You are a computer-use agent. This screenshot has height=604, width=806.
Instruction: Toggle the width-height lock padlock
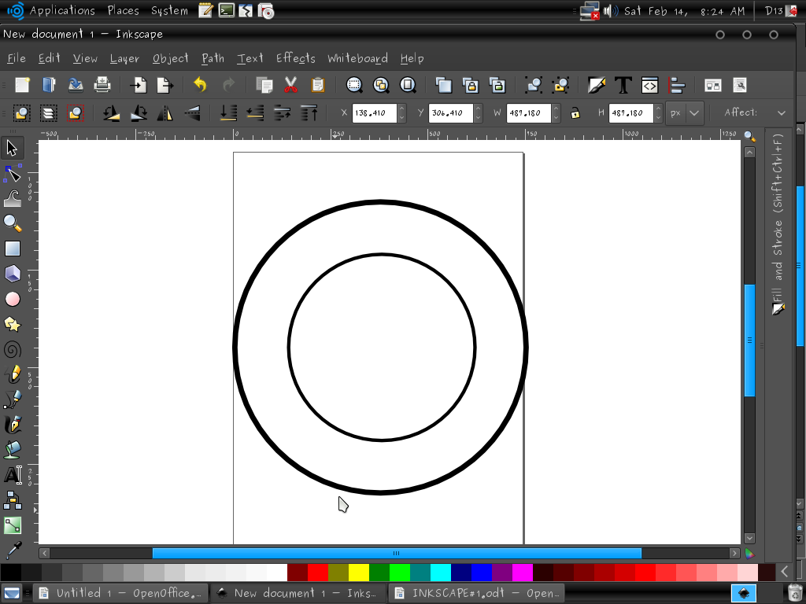click(575, 113)
